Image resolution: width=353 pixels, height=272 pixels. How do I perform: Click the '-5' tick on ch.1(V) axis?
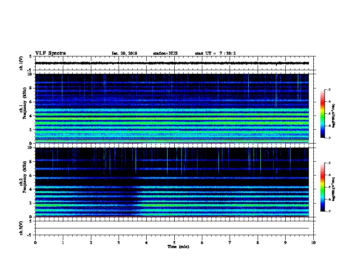pos(30,70)
